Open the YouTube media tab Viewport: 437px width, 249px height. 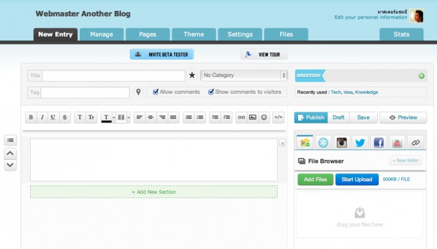point(397,142)
